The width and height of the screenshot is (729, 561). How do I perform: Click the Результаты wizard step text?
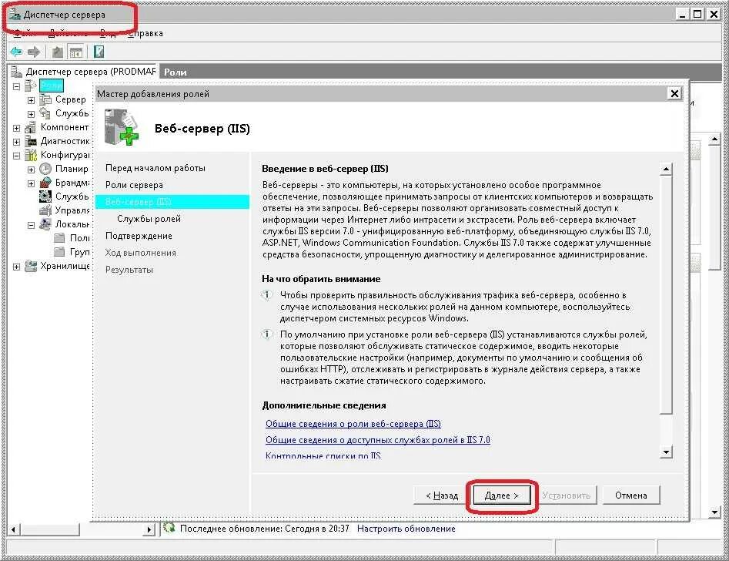pyautogui.click(x=129, y=270)
